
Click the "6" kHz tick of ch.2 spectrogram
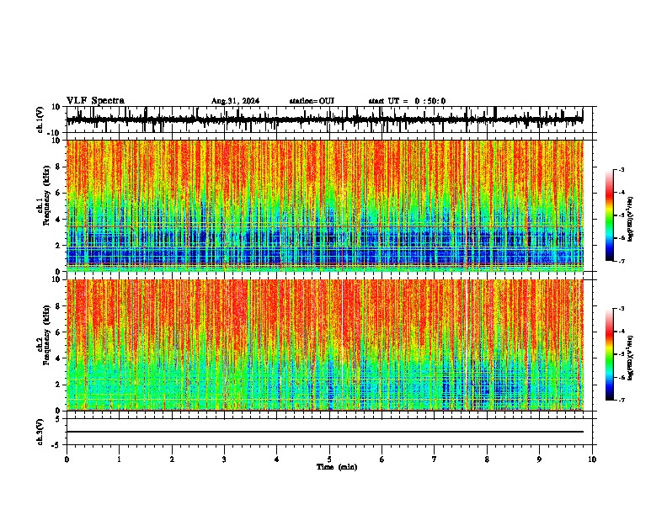tap(59, 332)
